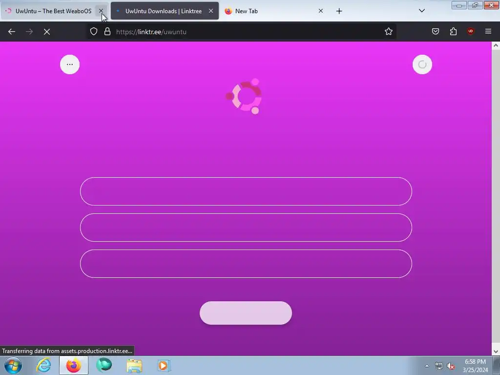Viewport: 500px width, 375px height.
Task: Click the UwUntu logo avatar
Action: point(245,96)
